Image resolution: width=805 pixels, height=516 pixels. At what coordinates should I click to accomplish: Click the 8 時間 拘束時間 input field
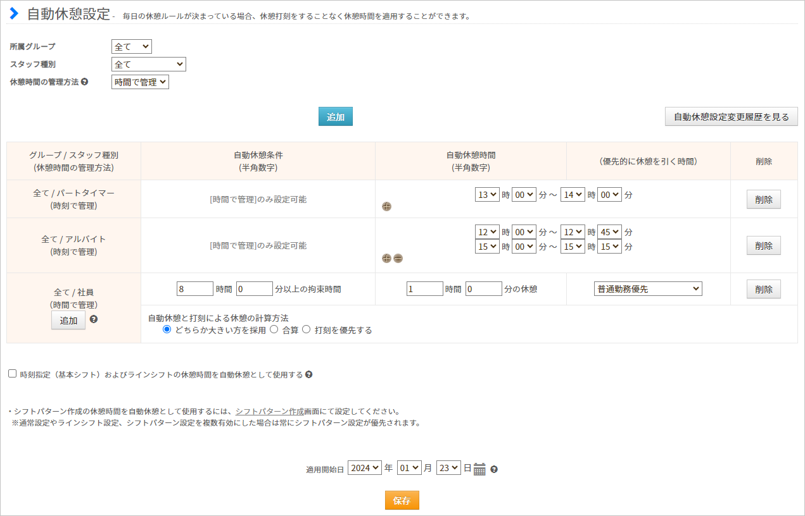tap(195, 289)
